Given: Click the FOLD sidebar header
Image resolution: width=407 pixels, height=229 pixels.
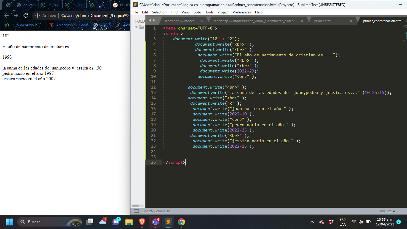Looking at the screenshot, I should [x=140, y=21].
